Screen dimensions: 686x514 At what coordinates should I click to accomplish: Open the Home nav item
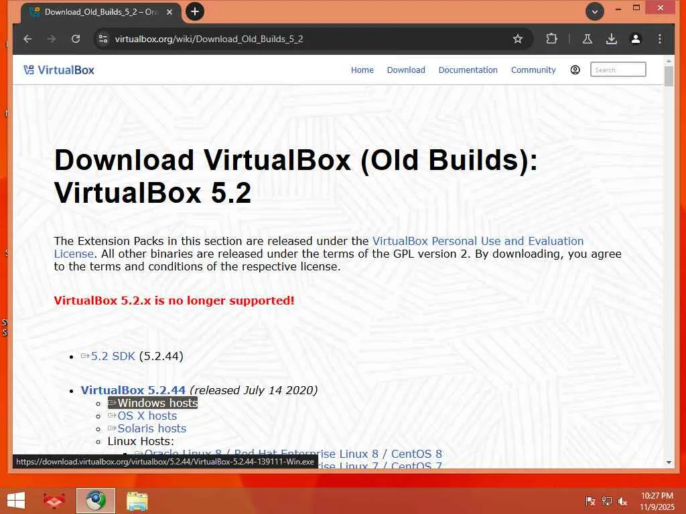tap(362, 70)
